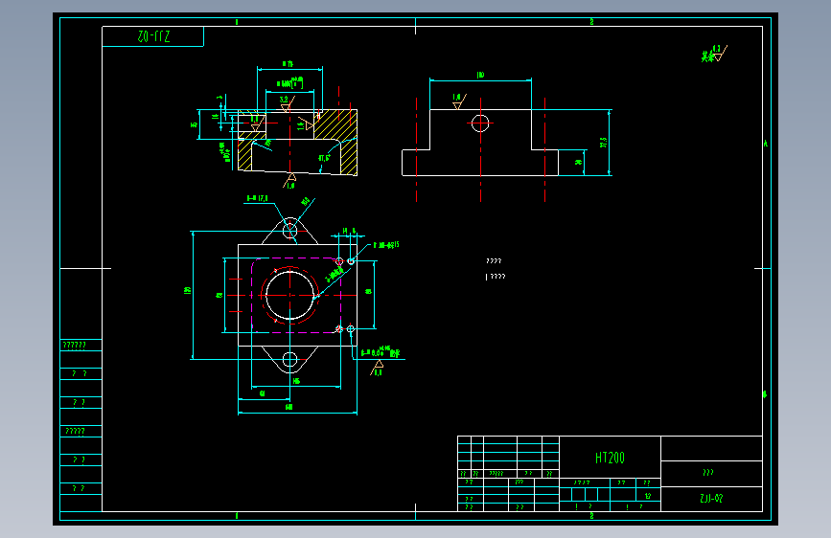This screenshot has width=831, height=538.
Task: Click the bottom lug mounting hole in plan view
Action: [289, 360]
